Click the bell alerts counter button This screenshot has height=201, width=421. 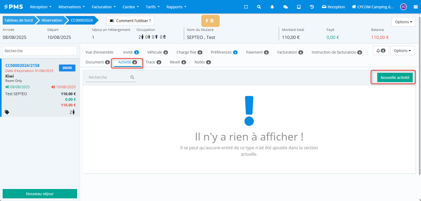coord(381,51)
